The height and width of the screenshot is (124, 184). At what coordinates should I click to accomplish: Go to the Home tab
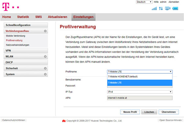click(7, 17)
